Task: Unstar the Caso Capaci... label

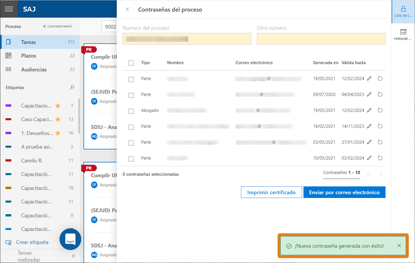Action: pos(58,119)
